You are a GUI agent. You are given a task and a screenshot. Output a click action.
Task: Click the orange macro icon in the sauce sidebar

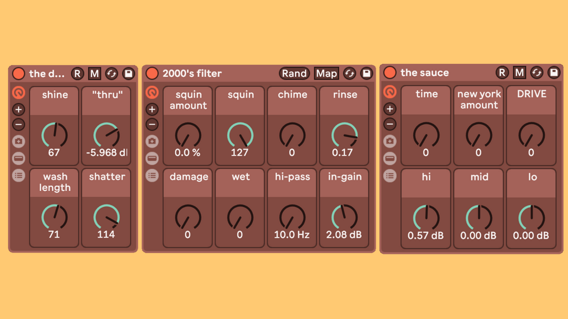[390, 92]
